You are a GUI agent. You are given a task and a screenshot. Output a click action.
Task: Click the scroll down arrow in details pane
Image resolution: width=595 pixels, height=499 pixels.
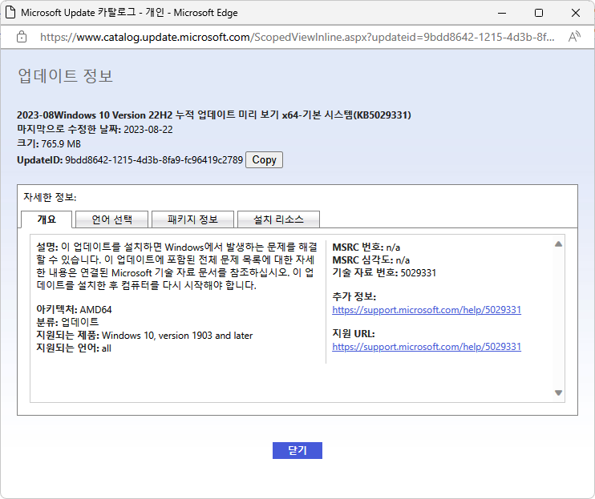pyautogui.click(x=558, y=393)
